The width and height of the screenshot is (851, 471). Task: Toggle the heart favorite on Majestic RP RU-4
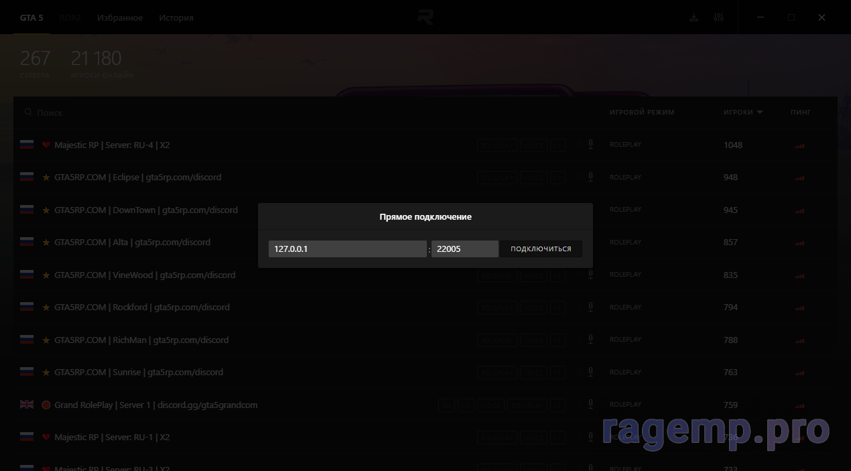click(x=46, y=145)
